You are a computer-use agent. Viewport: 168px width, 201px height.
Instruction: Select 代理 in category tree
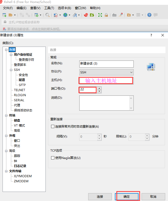coord(17,105)
